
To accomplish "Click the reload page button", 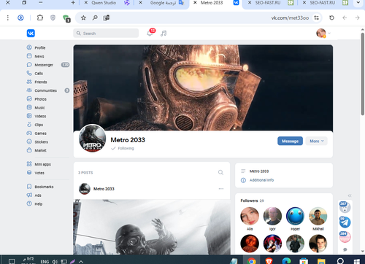I will pos(331,18).
